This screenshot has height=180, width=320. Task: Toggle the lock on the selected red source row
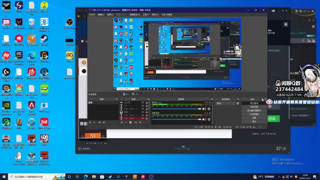[146, 118]
